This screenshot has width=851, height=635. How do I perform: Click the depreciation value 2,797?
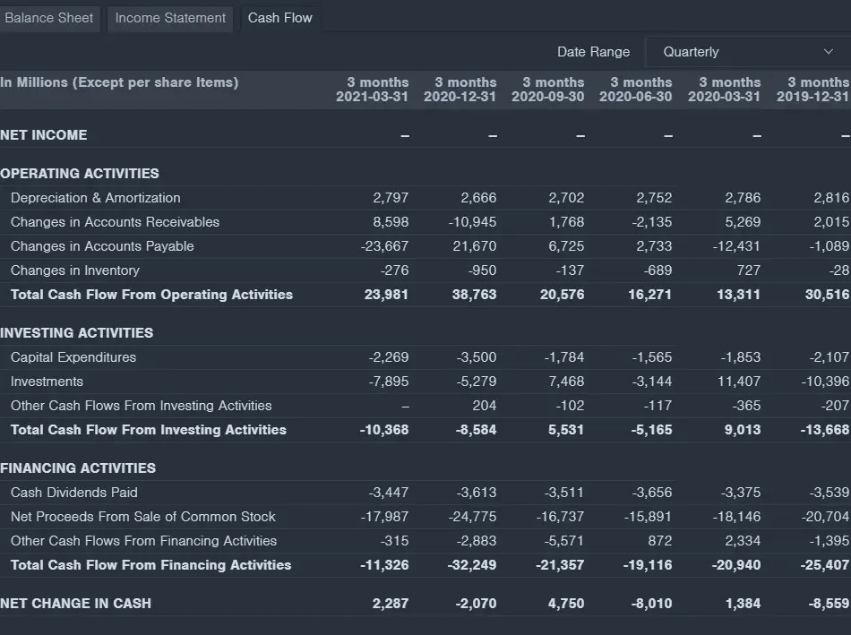(391, 198)
